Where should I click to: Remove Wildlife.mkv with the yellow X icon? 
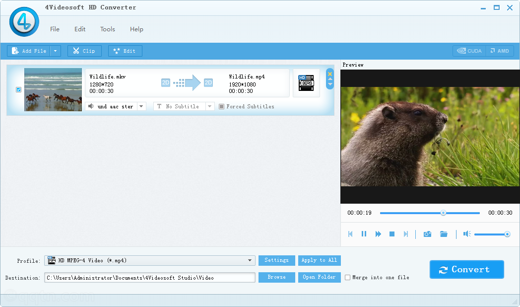point(330,74)
